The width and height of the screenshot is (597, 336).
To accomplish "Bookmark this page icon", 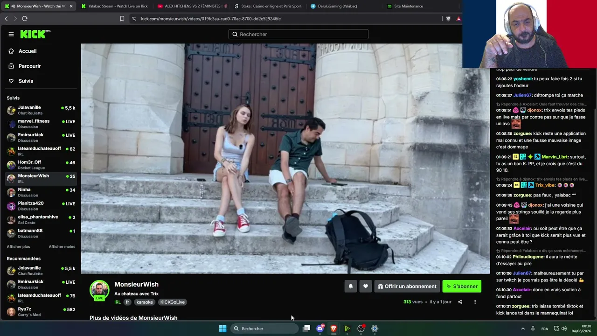I will tap(122, 19).
